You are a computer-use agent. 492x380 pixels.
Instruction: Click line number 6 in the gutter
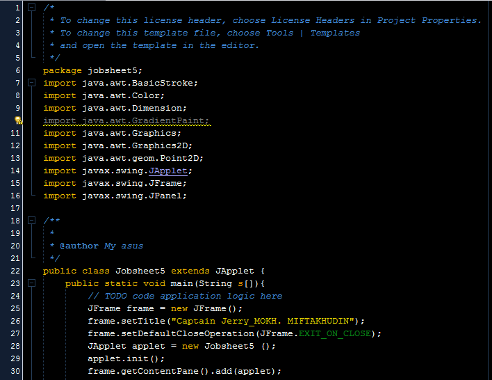(x=17, y=70)
